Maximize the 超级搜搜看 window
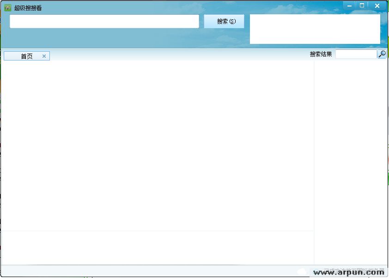This screenshot has width=389, height=278. 362,6
